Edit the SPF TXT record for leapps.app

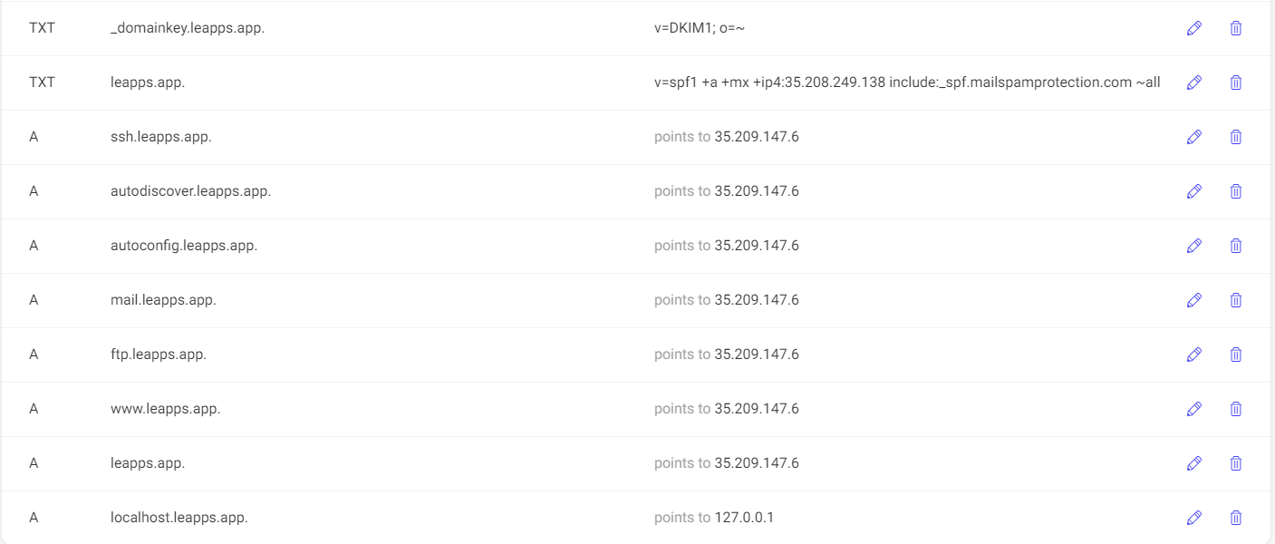click(x=1194, y=83)
